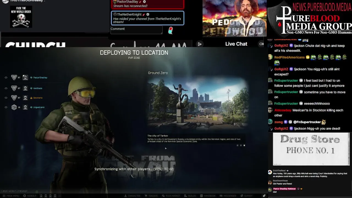Image resolution: width=352 pixels, height=198 pixels.
Task: Click the Synchronizing with other players status
Action: click(134, 169)
